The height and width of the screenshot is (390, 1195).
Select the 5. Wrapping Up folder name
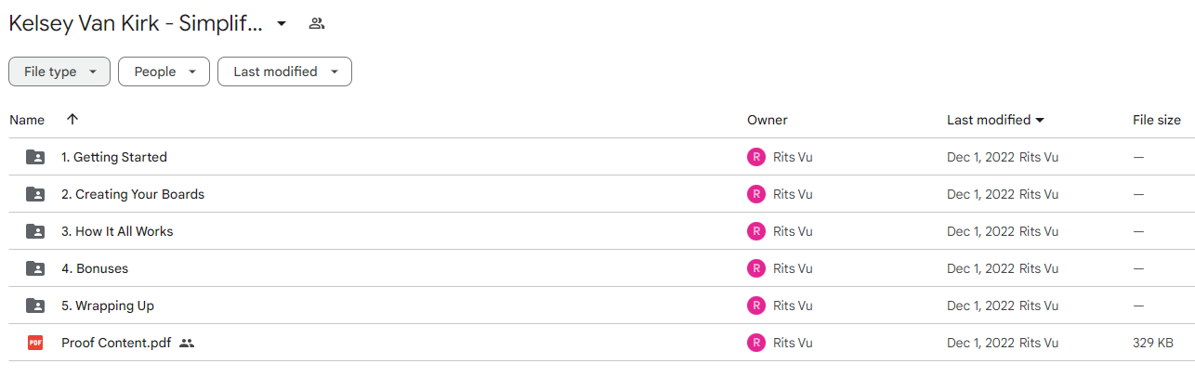coord(108,305)
